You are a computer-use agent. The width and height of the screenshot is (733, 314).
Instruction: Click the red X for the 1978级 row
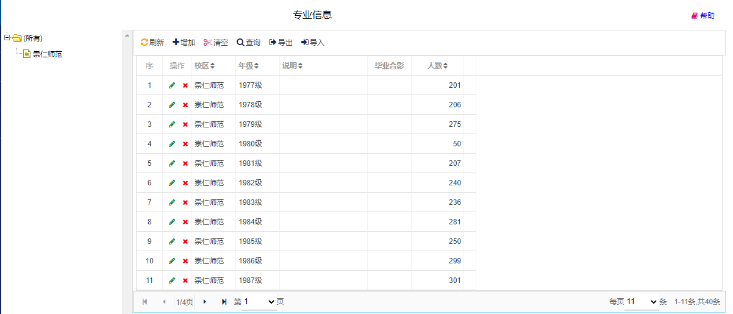click(185, 105)
